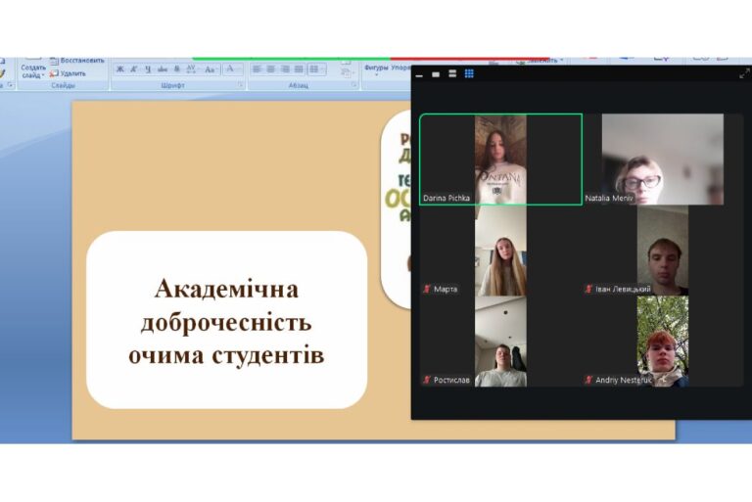This screenshot has width=752, height=502.
Task: Click the muted microphone icon beside Іван Левицький
Action: [x=588, y=289]
